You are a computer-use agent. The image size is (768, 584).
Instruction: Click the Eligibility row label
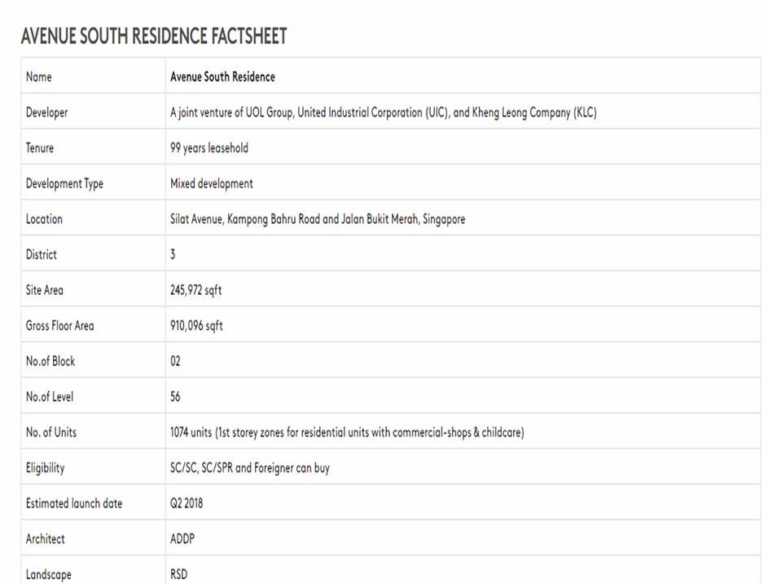click(x=45, y=468)
